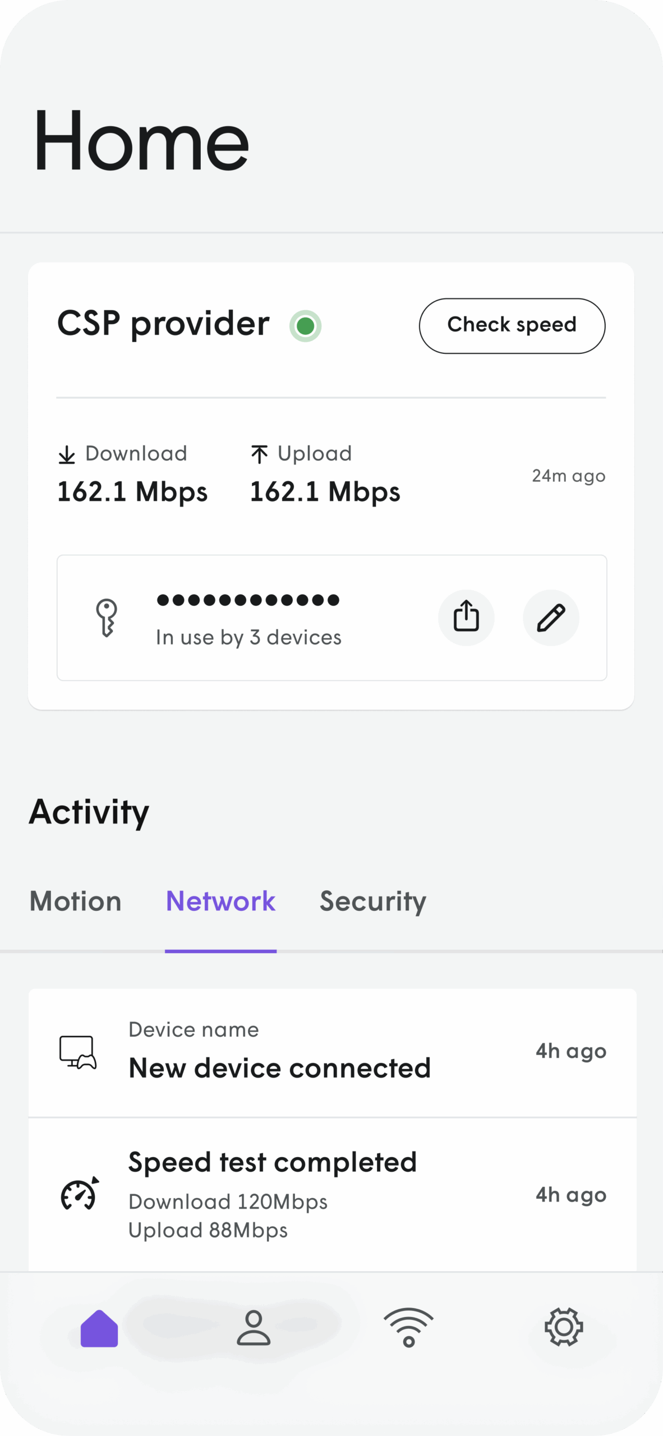This screenshot has width=663, height=1436.
Task: Open the Speed test completed entry
Action: point(273,1162)
